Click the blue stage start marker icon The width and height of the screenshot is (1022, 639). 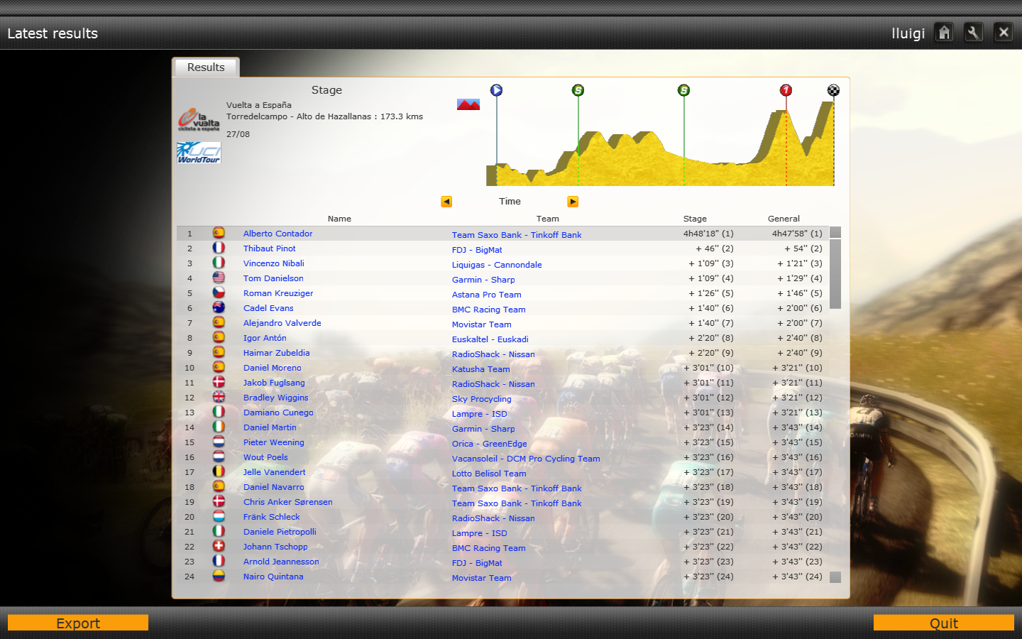point(496,90)
